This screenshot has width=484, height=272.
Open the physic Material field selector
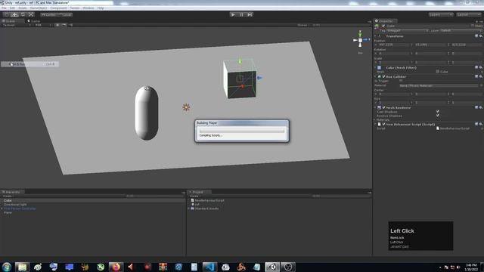coord(481,85)
